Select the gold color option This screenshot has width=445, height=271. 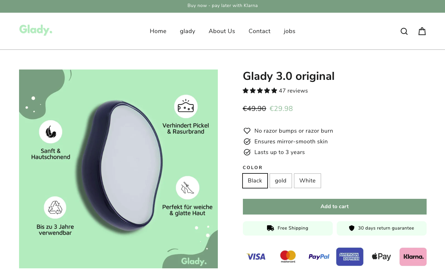coord(281,180)
